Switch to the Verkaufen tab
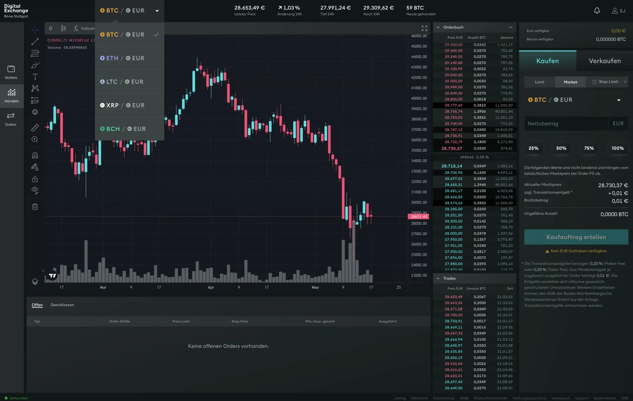The width and height of the screenshot is (633, 401). click(604, 61)
